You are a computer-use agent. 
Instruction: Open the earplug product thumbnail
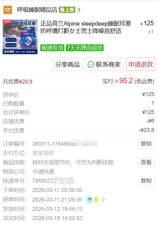coord(20,37)
